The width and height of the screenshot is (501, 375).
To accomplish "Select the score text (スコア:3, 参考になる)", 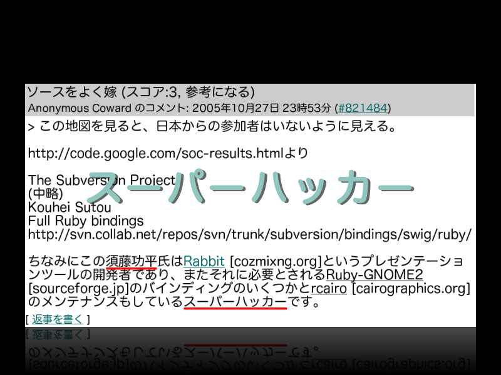I will (189, 92).
